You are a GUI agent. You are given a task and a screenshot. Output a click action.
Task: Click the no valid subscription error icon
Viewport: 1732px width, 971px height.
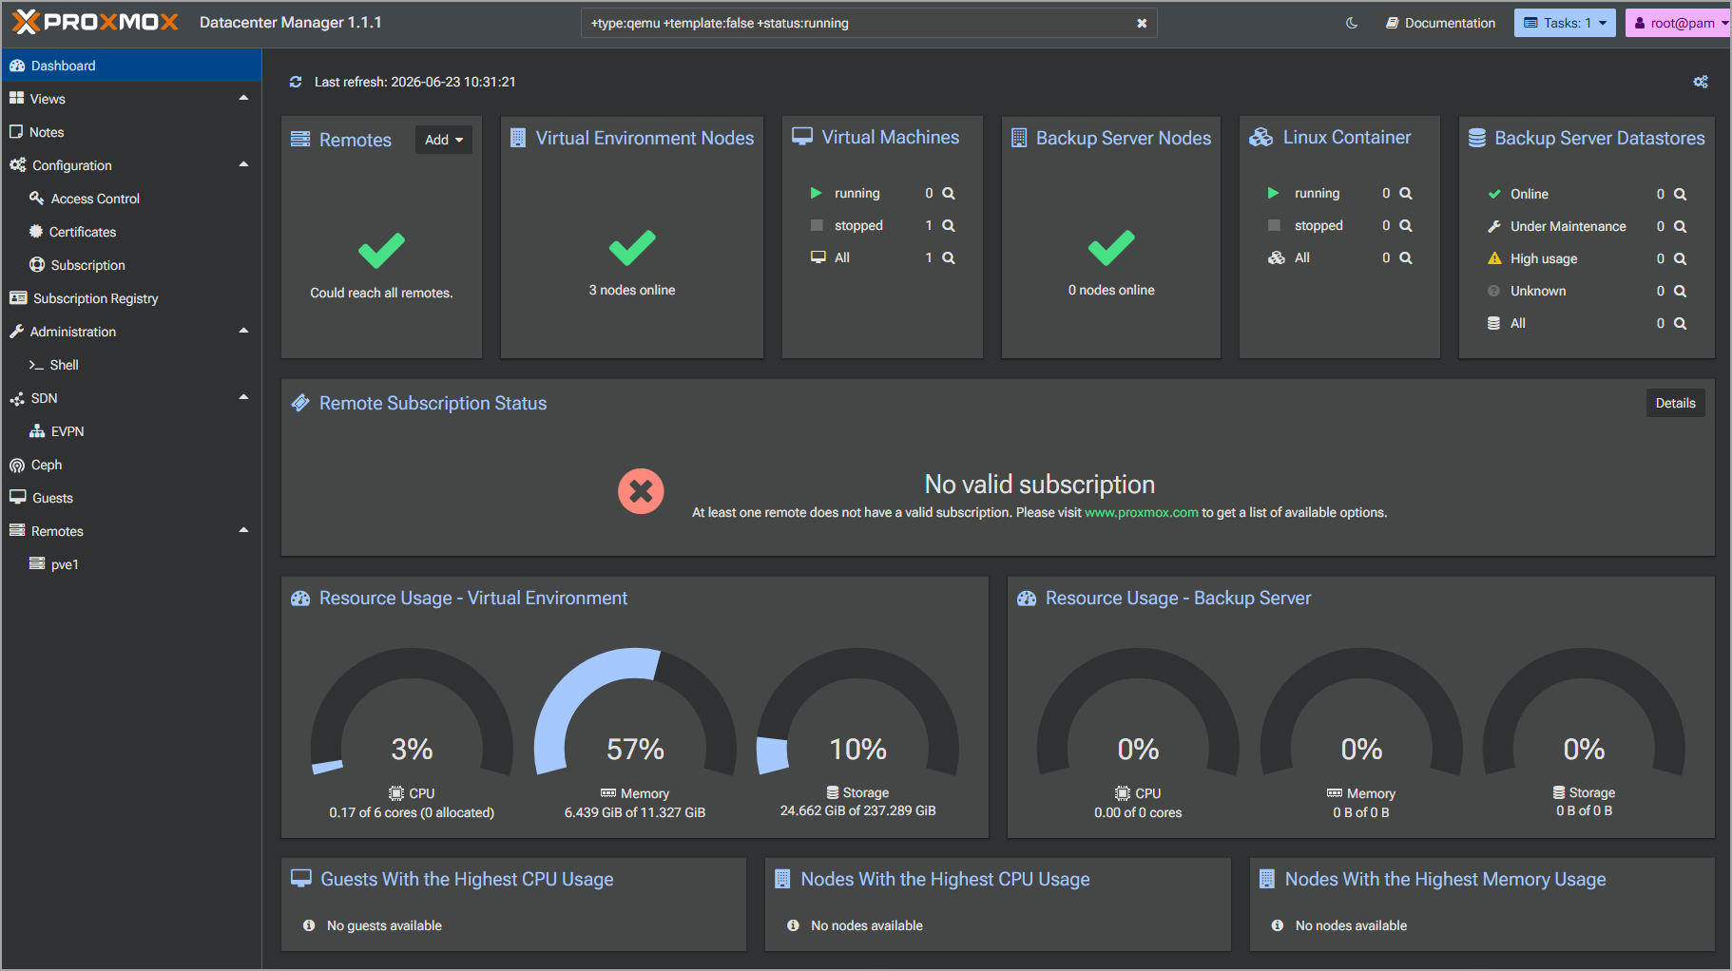point(641,491)
